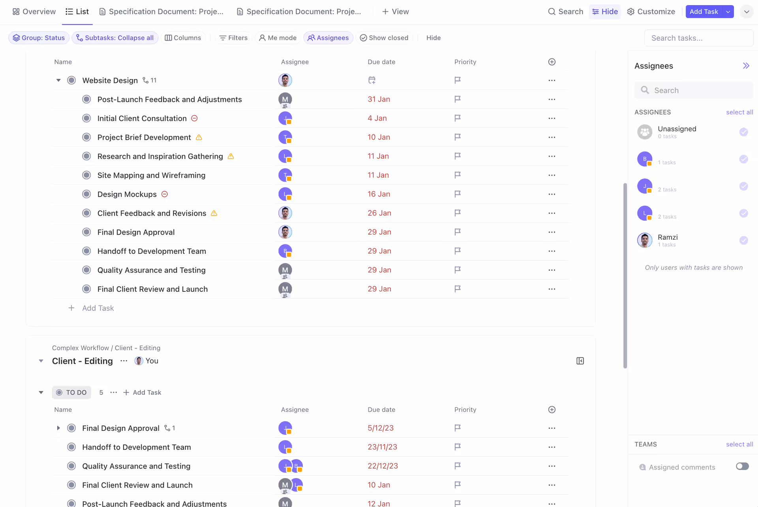758x507 pixels.
Task: Add a new column via the plus icon
Action: click(552, 62)
